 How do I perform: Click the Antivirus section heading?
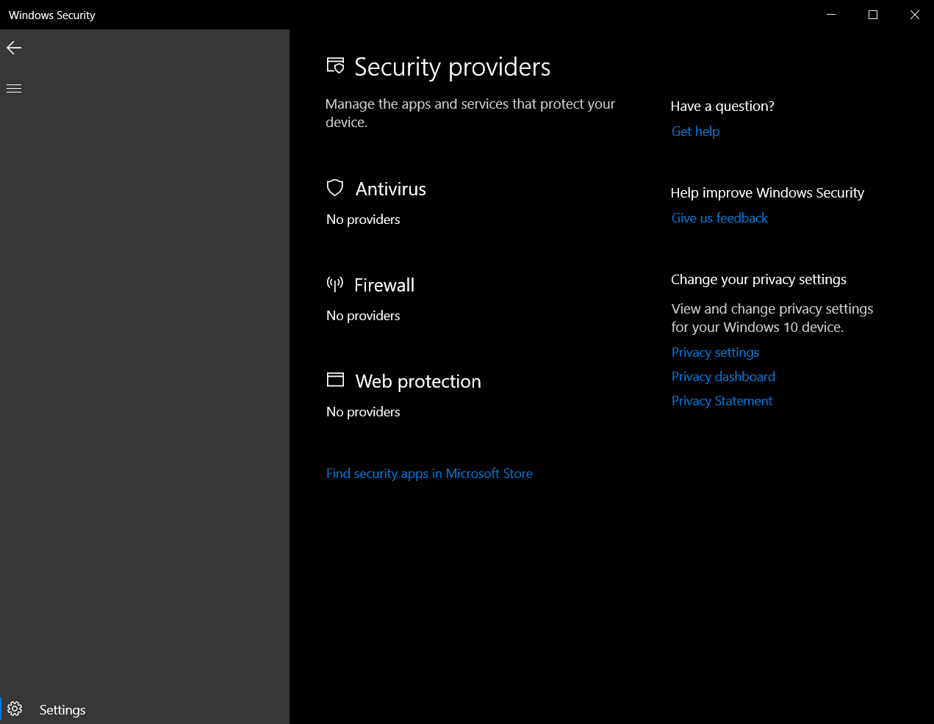[x=390, y=189]
